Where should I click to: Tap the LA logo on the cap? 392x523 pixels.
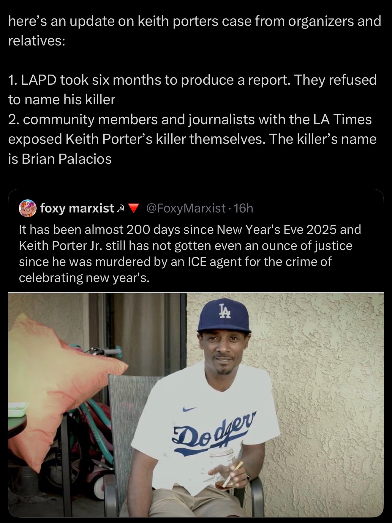click(x=225, y=311)
